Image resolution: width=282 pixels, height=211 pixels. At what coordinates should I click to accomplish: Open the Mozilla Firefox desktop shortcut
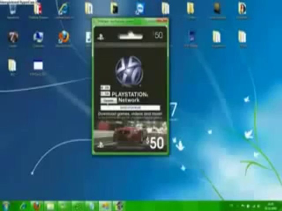click(63, 37)
